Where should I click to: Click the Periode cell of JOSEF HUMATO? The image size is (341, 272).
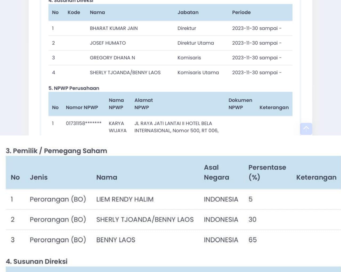(x=257, y=43)
